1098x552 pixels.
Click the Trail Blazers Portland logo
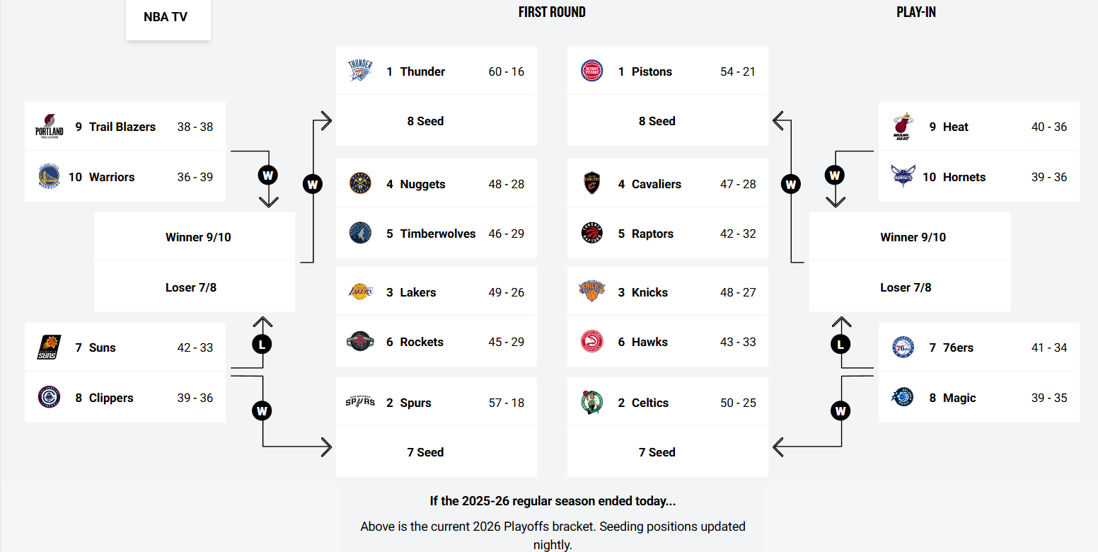pos(49,127)
